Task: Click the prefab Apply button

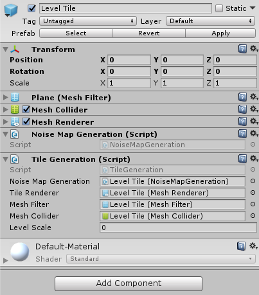Action: pyautogui.click(x=220, y=33)
